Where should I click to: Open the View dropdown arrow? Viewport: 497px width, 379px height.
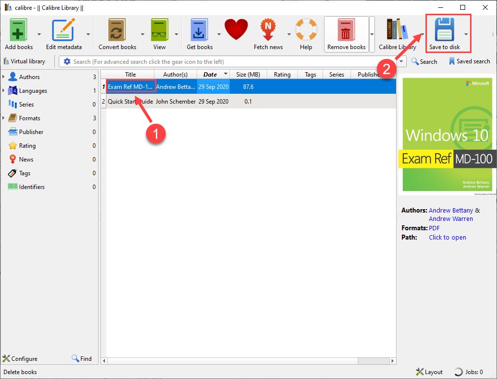pos(176,34)
